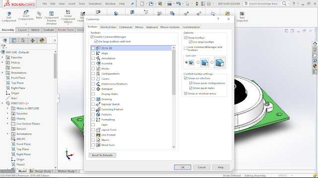
Task: Toggle Use large buttons with text
Action: click(x=96, y=42)
